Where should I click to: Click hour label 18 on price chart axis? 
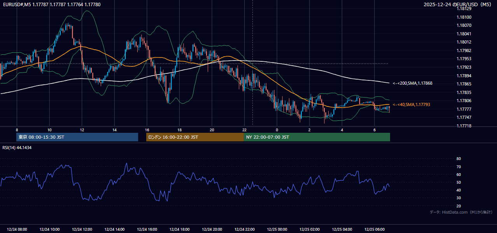pos(179,130)
